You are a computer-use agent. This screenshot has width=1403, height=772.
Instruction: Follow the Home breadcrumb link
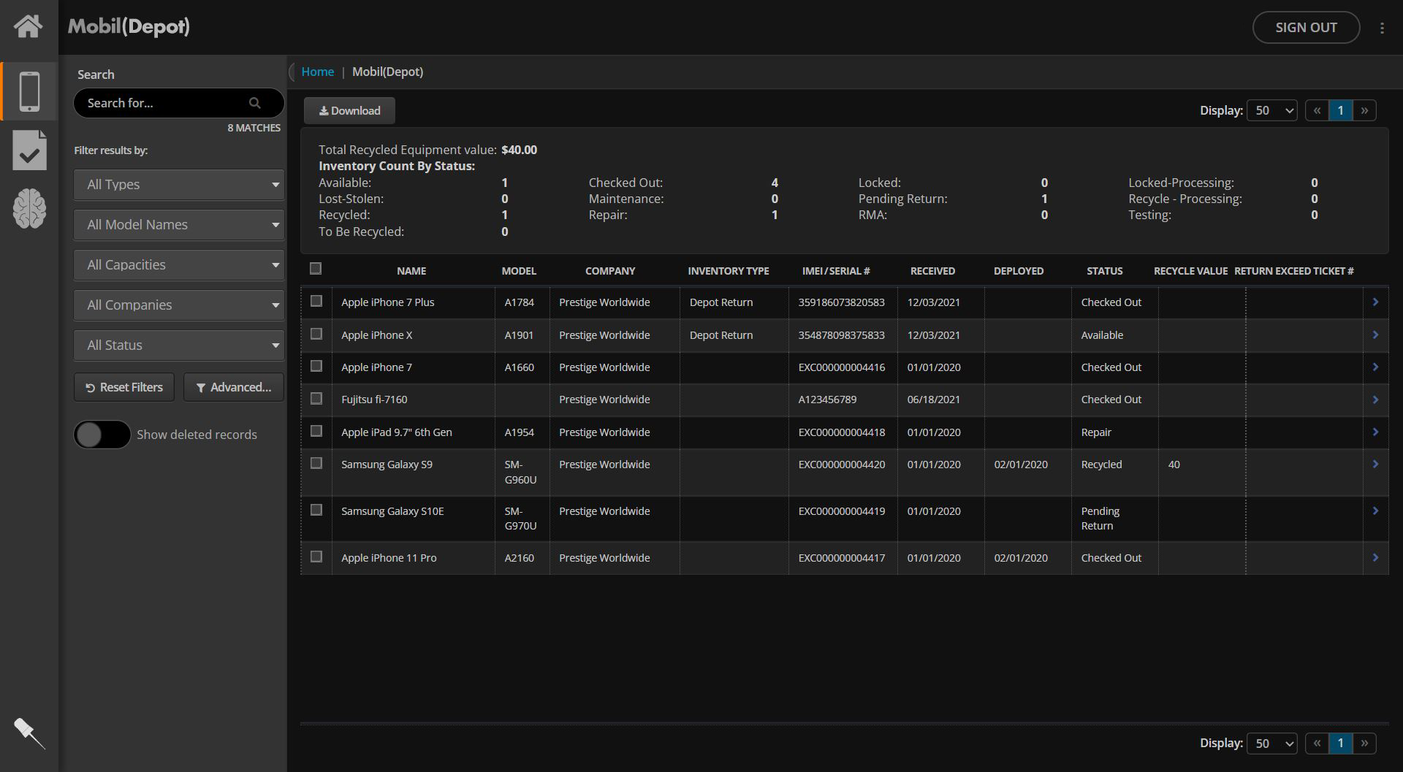(x=317, y=72)
